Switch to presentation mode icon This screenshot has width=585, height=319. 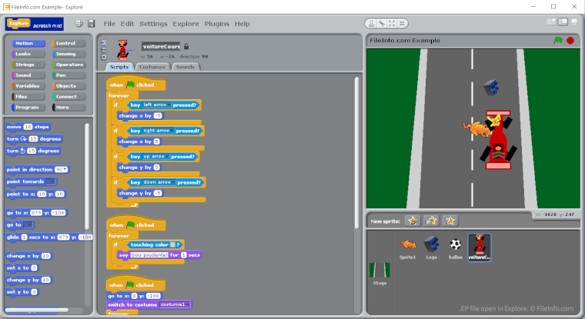(x=573, y=23)
